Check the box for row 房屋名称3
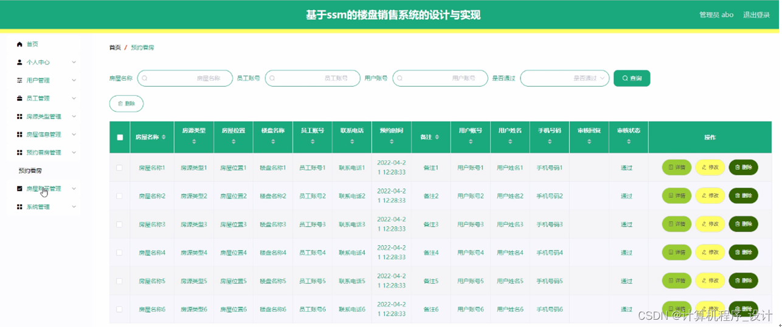Image resolution: width=782 pixels, height=327 pixels. tap(119, 224)
